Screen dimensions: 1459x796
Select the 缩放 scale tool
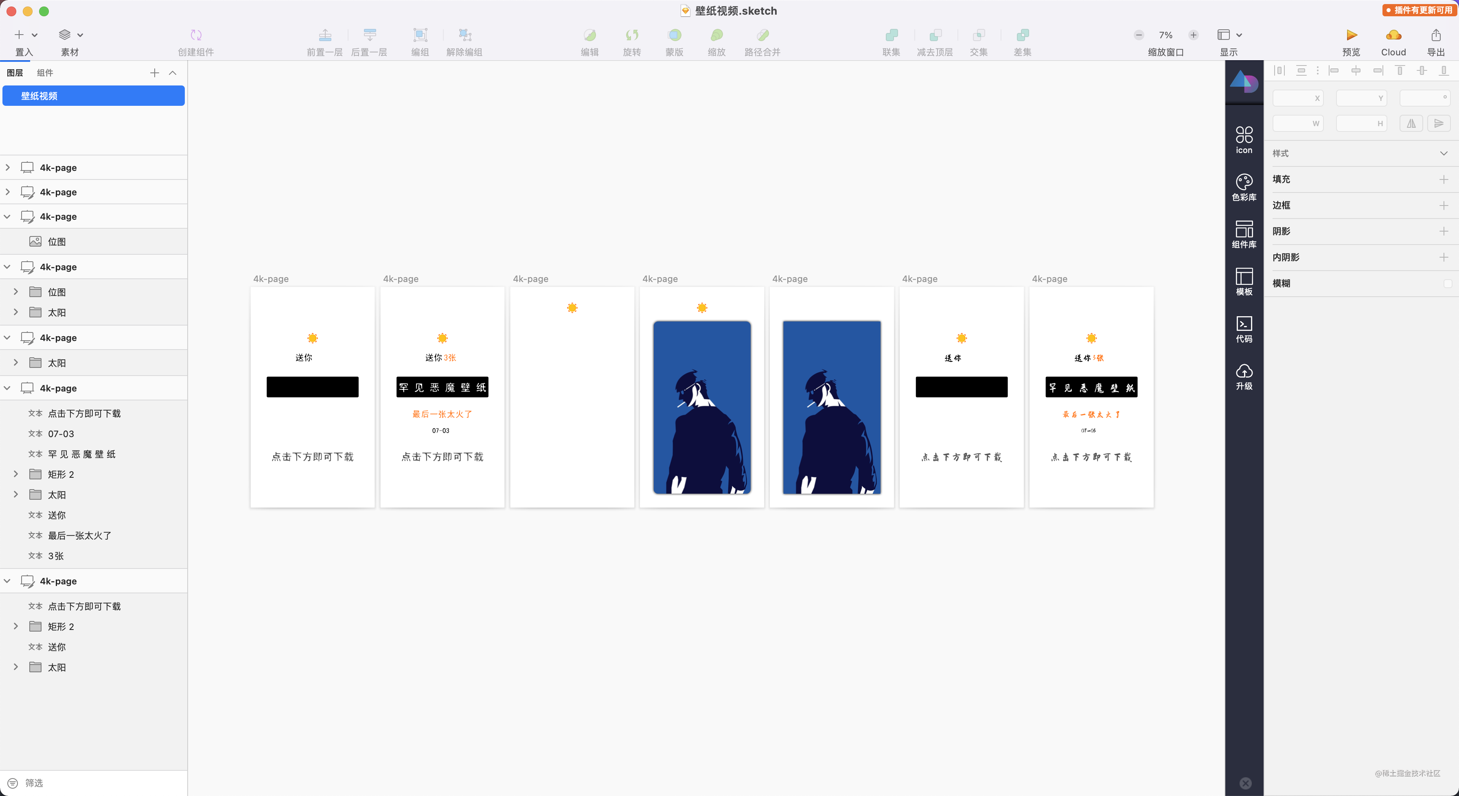(x=716, y=35)
